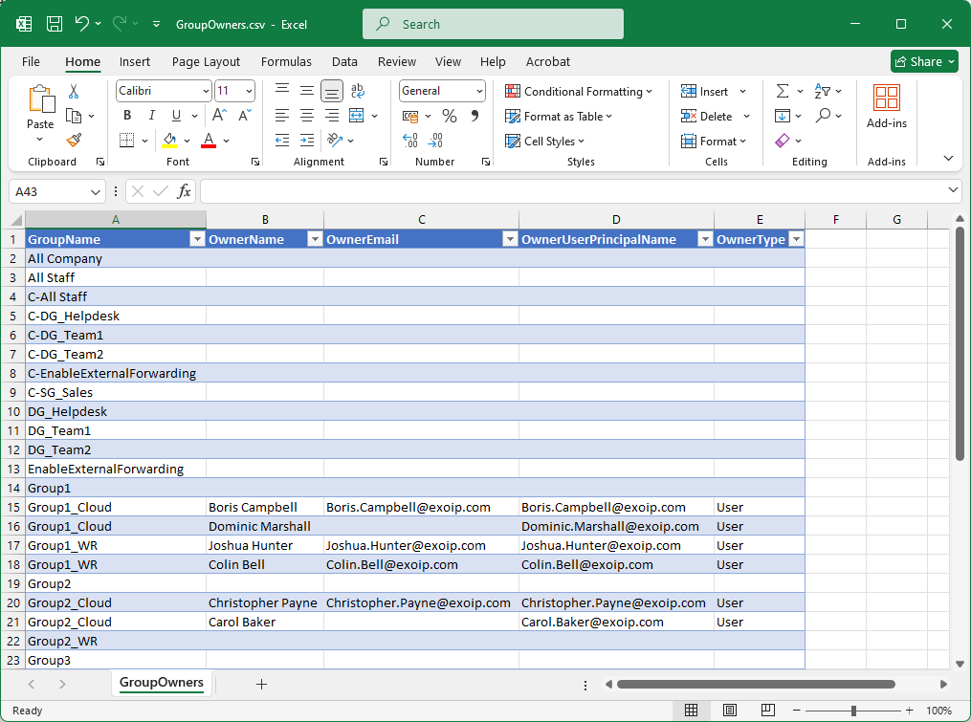Image resolution: width=971 pixels, height=722 pixels.
Task: Click the Insert Function fx icon
Action: point(185,191)
